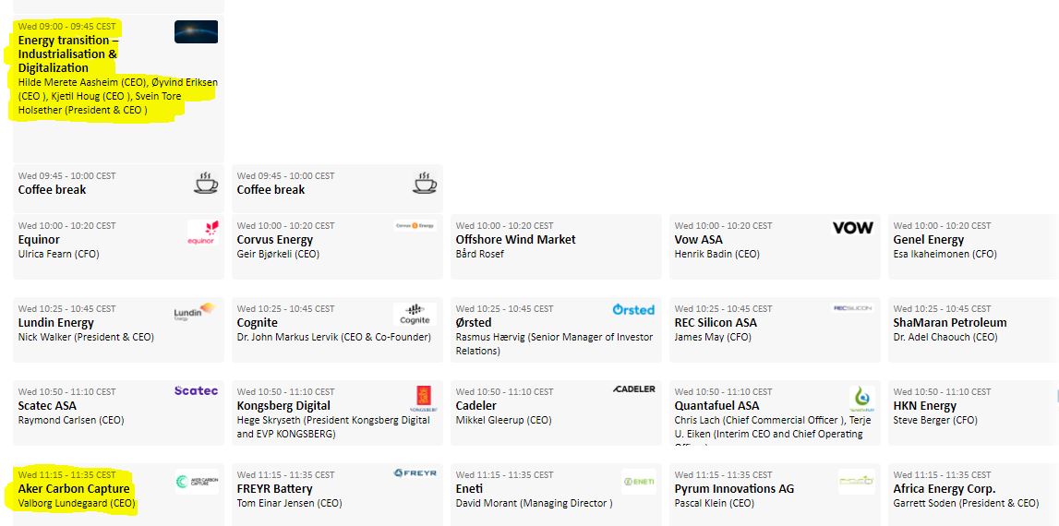Click the first Coffee break cup icon

[x=206, y=183]
